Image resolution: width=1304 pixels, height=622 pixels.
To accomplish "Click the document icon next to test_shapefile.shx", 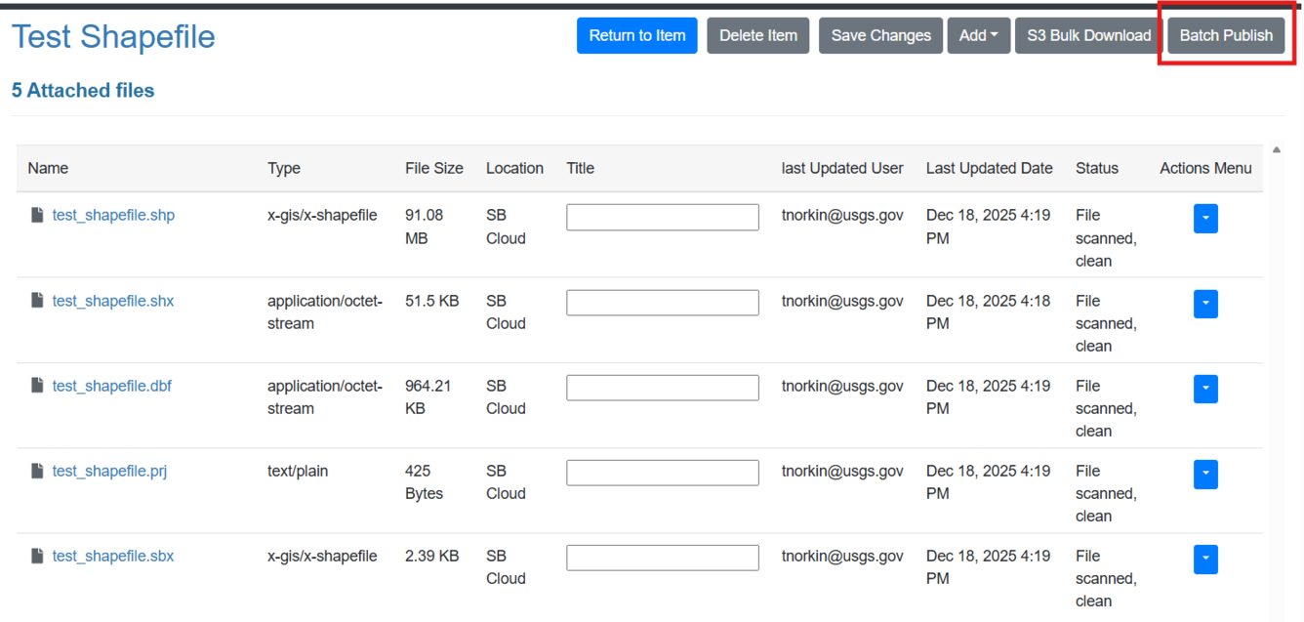I will 37,300.
